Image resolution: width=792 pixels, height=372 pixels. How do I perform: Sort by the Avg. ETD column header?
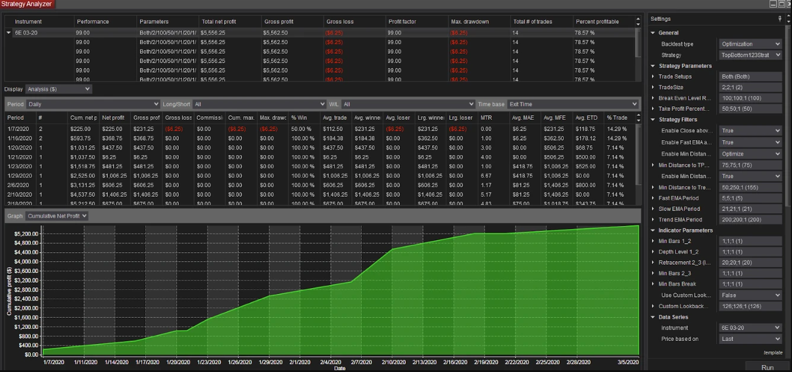click(588, 118)
